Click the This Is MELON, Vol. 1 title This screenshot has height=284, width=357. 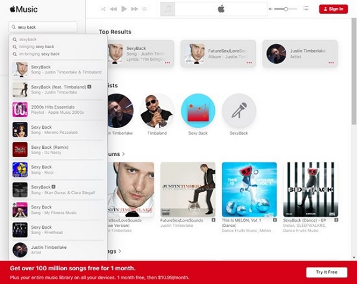242,223
